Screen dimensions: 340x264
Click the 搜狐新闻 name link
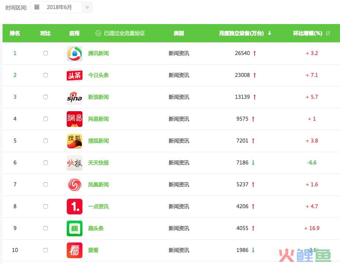(x=98, y=141)
